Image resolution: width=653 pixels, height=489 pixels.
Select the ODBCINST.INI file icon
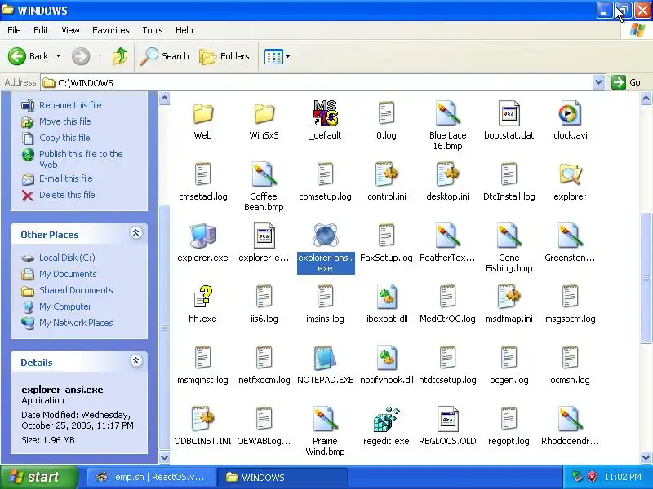202,419
